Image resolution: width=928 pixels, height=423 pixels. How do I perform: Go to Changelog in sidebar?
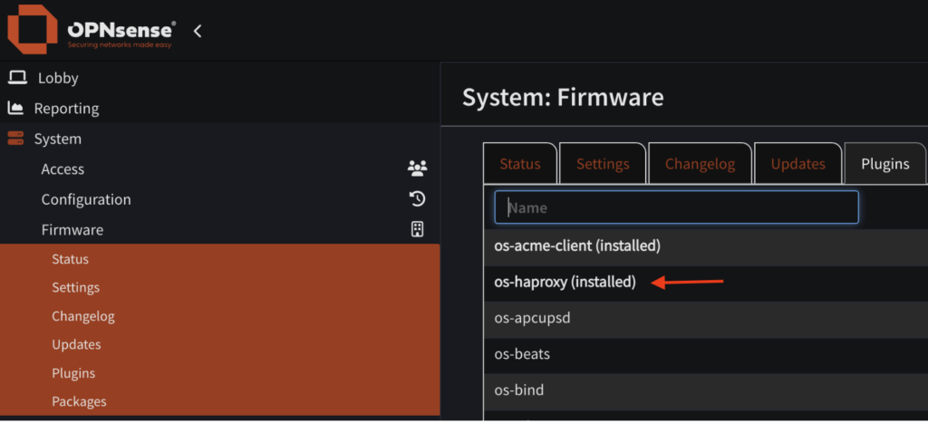(83, 316)
